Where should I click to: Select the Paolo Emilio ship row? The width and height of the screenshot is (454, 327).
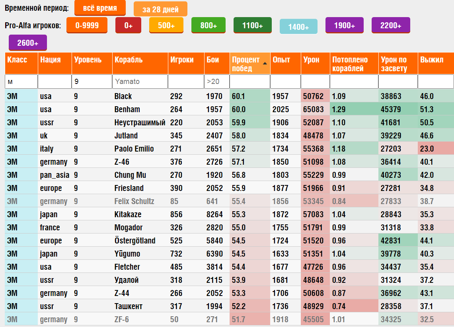[229, 149]
